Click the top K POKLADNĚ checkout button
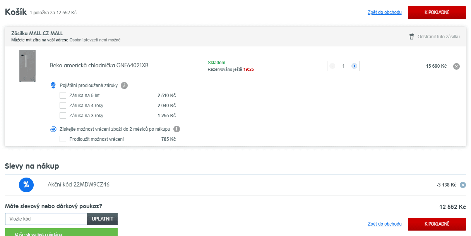The image size is (471, 236). click(x=437, y=12)
